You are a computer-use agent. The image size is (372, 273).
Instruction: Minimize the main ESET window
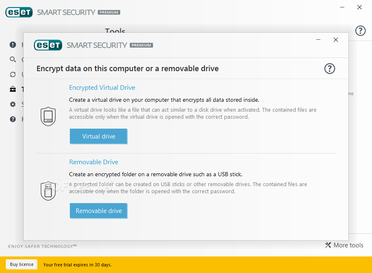click(342, 7)
